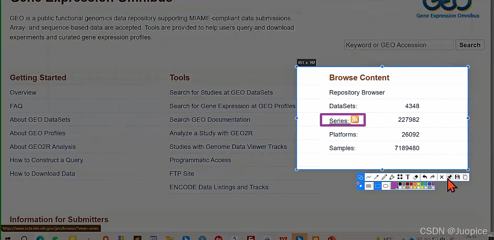Image resolution: width=494 pixels, height=240 pixels.
Task: Open the Overview link
Action: click(x=23, y=92)
